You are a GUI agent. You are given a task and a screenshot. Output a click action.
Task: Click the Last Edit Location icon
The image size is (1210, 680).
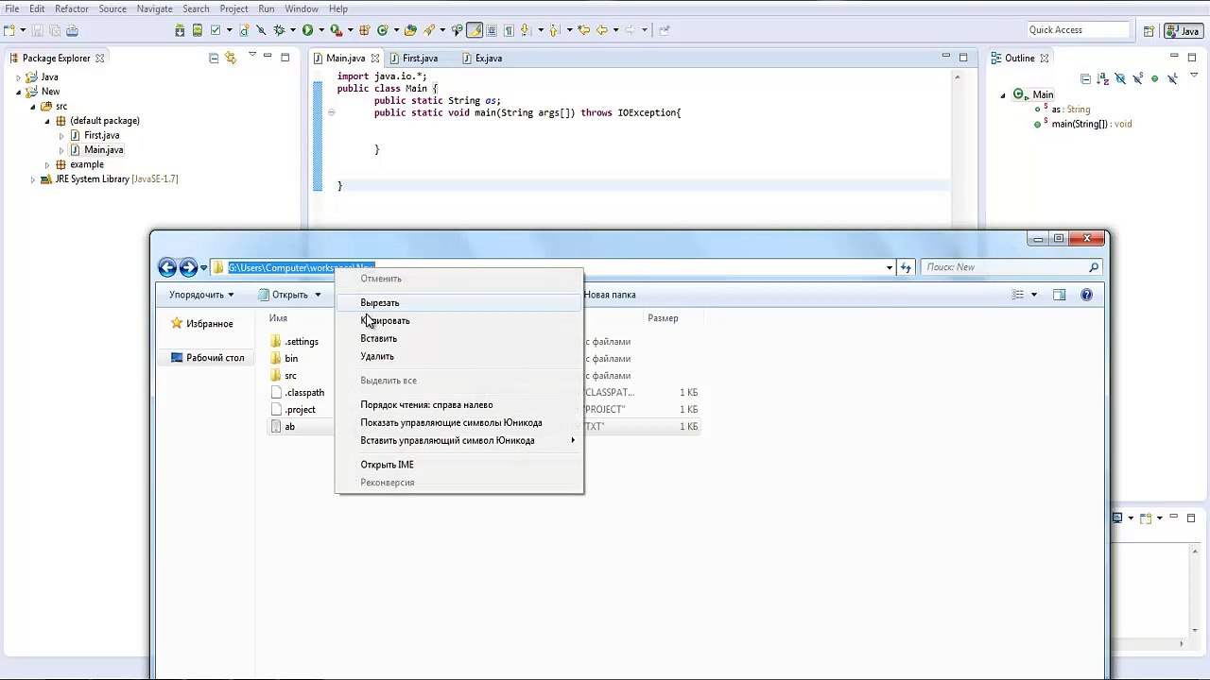[x=584, y=30]
